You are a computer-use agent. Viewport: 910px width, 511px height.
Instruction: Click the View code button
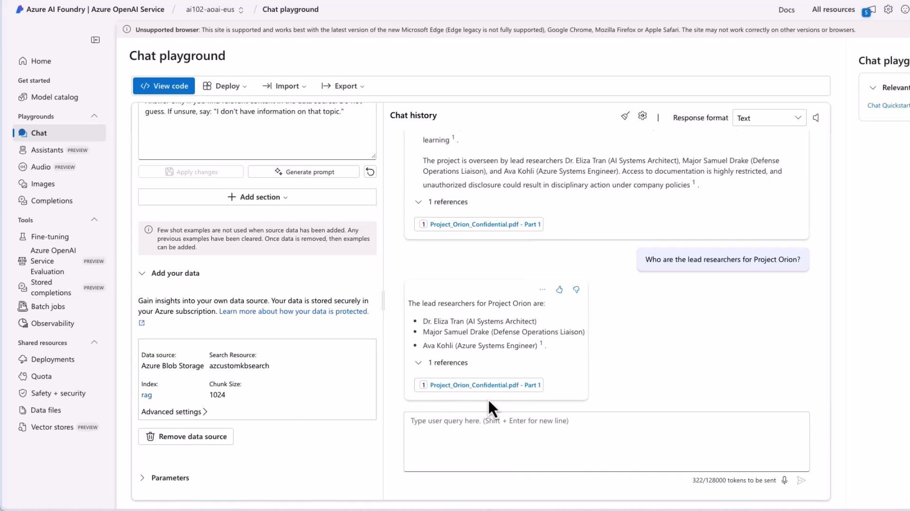tap(164, 86)
